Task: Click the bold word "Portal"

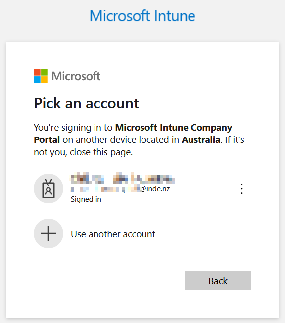Action: click(47, 140)
